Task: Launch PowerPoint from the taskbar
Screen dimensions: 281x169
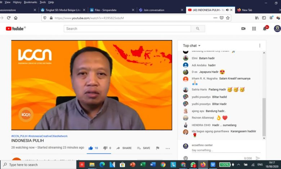Action: (x=133, y=165)
